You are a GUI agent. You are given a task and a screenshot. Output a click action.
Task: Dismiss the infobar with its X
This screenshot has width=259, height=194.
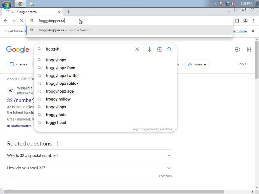pyautogui.click(x=253, y=31)
